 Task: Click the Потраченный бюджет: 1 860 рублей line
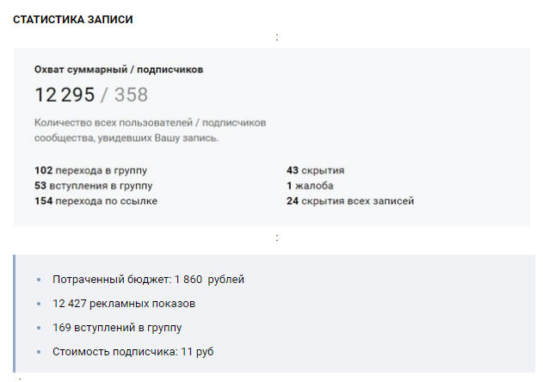[148, 279]
